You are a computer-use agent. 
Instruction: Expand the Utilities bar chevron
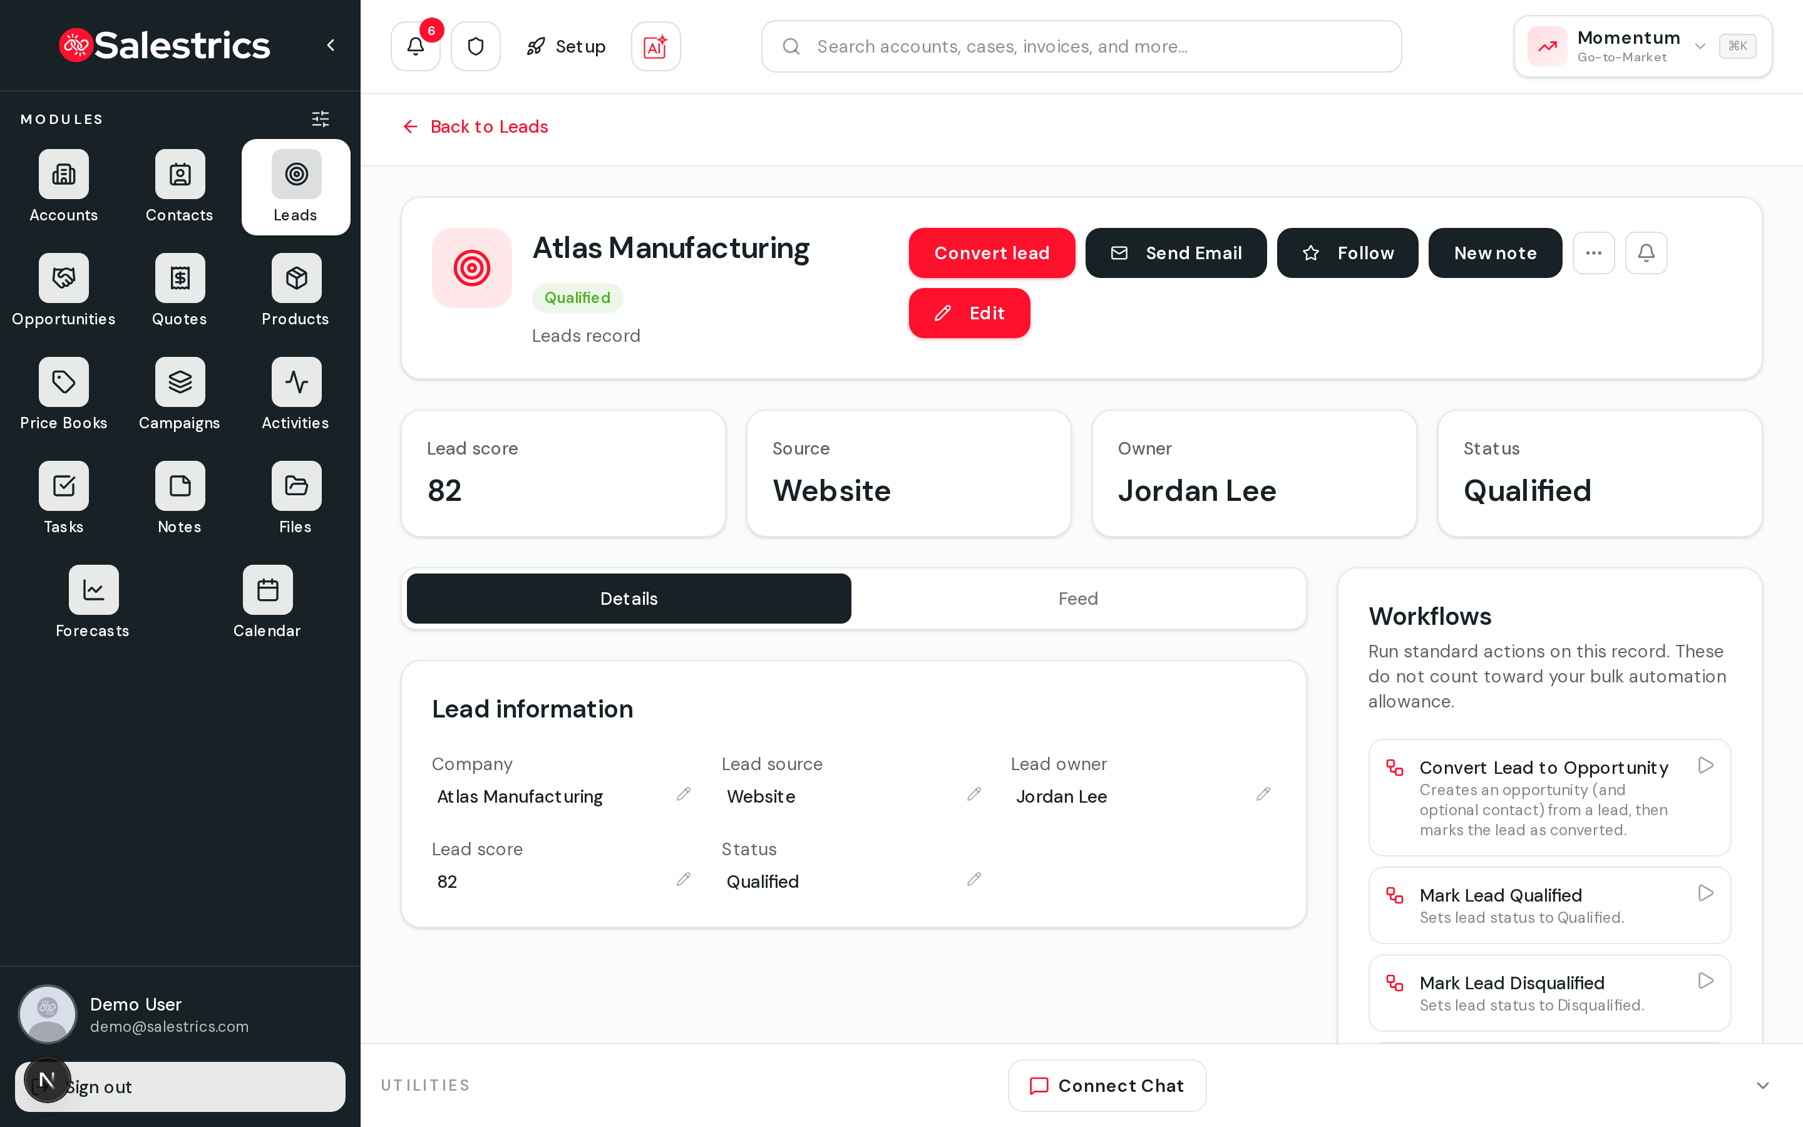click(1763, 1085)
